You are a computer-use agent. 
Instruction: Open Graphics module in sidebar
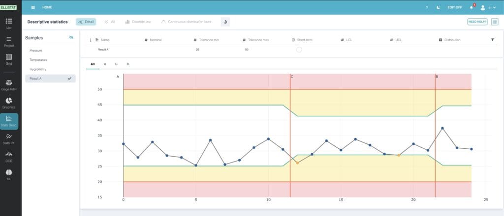tap(9, 103)
